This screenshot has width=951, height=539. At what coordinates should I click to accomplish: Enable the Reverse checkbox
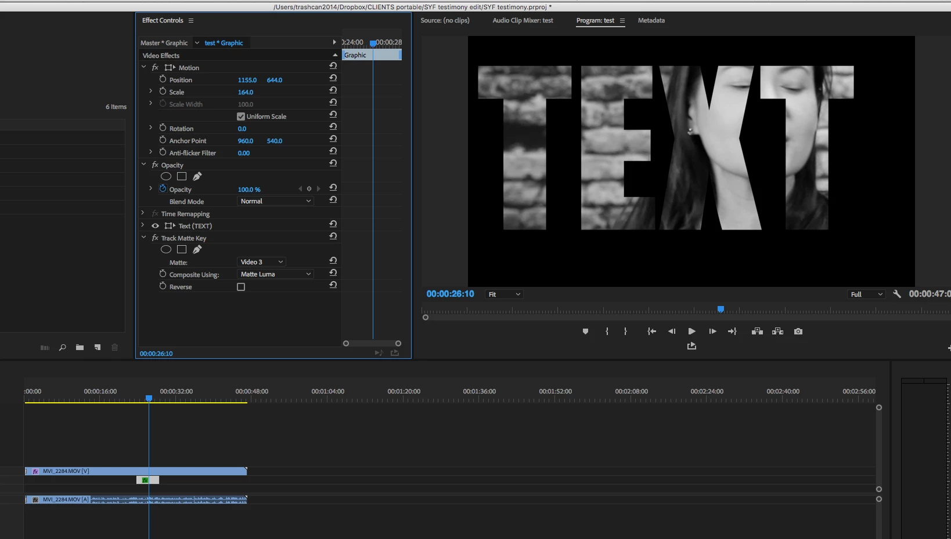point(241,287)
